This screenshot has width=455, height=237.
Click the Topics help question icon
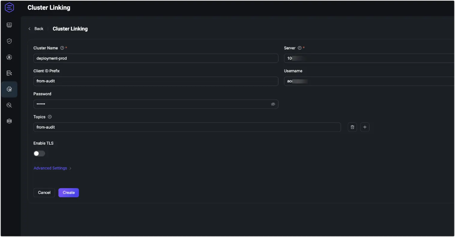pyautogui.click(x=50, y=117)
